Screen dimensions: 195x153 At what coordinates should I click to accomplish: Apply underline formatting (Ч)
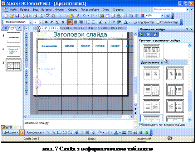57,22
